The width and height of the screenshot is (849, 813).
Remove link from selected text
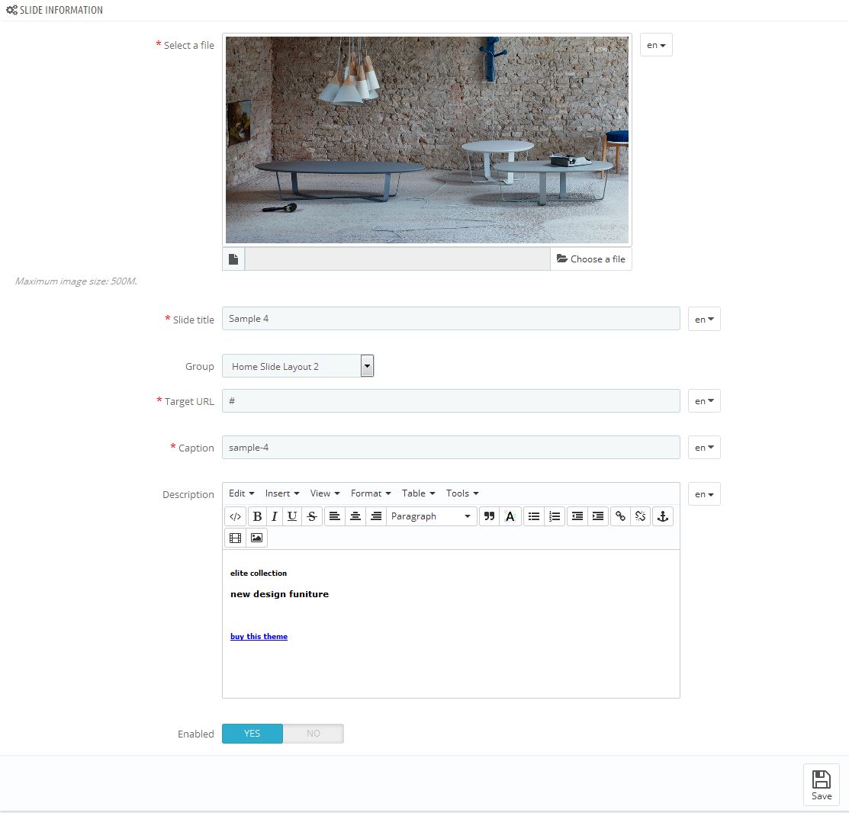coord(641,516)
